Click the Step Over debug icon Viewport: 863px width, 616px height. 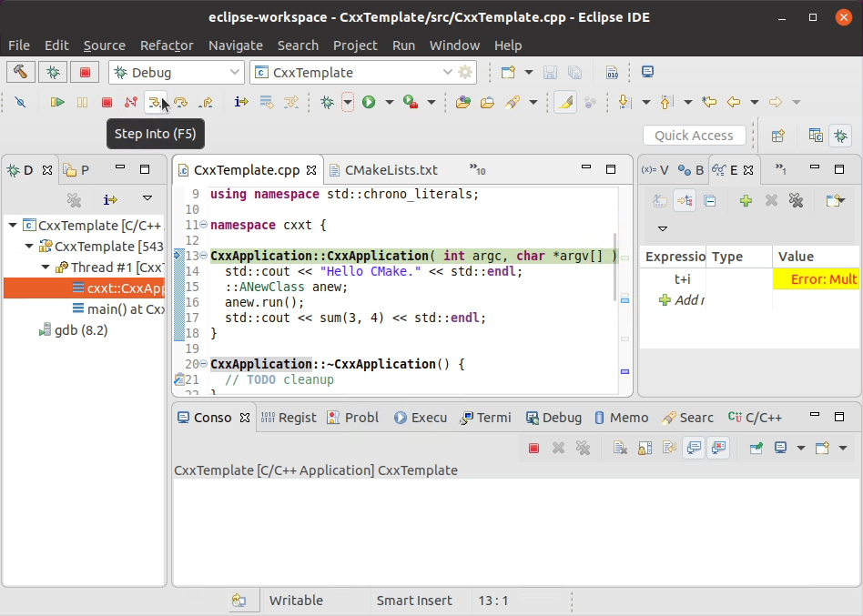pyautogui.click(x=180, y=102)
